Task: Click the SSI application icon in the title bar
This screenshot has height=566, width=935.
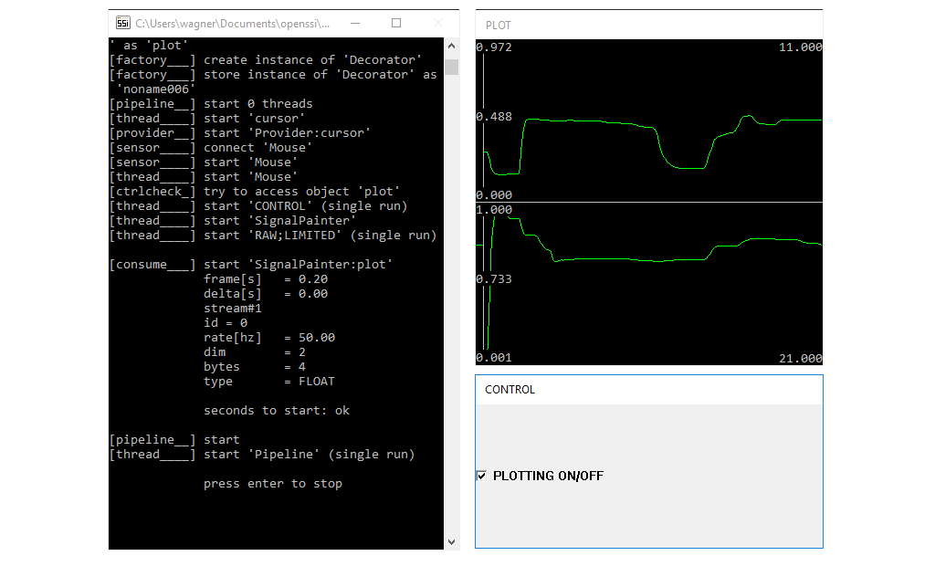Action: 122,23
